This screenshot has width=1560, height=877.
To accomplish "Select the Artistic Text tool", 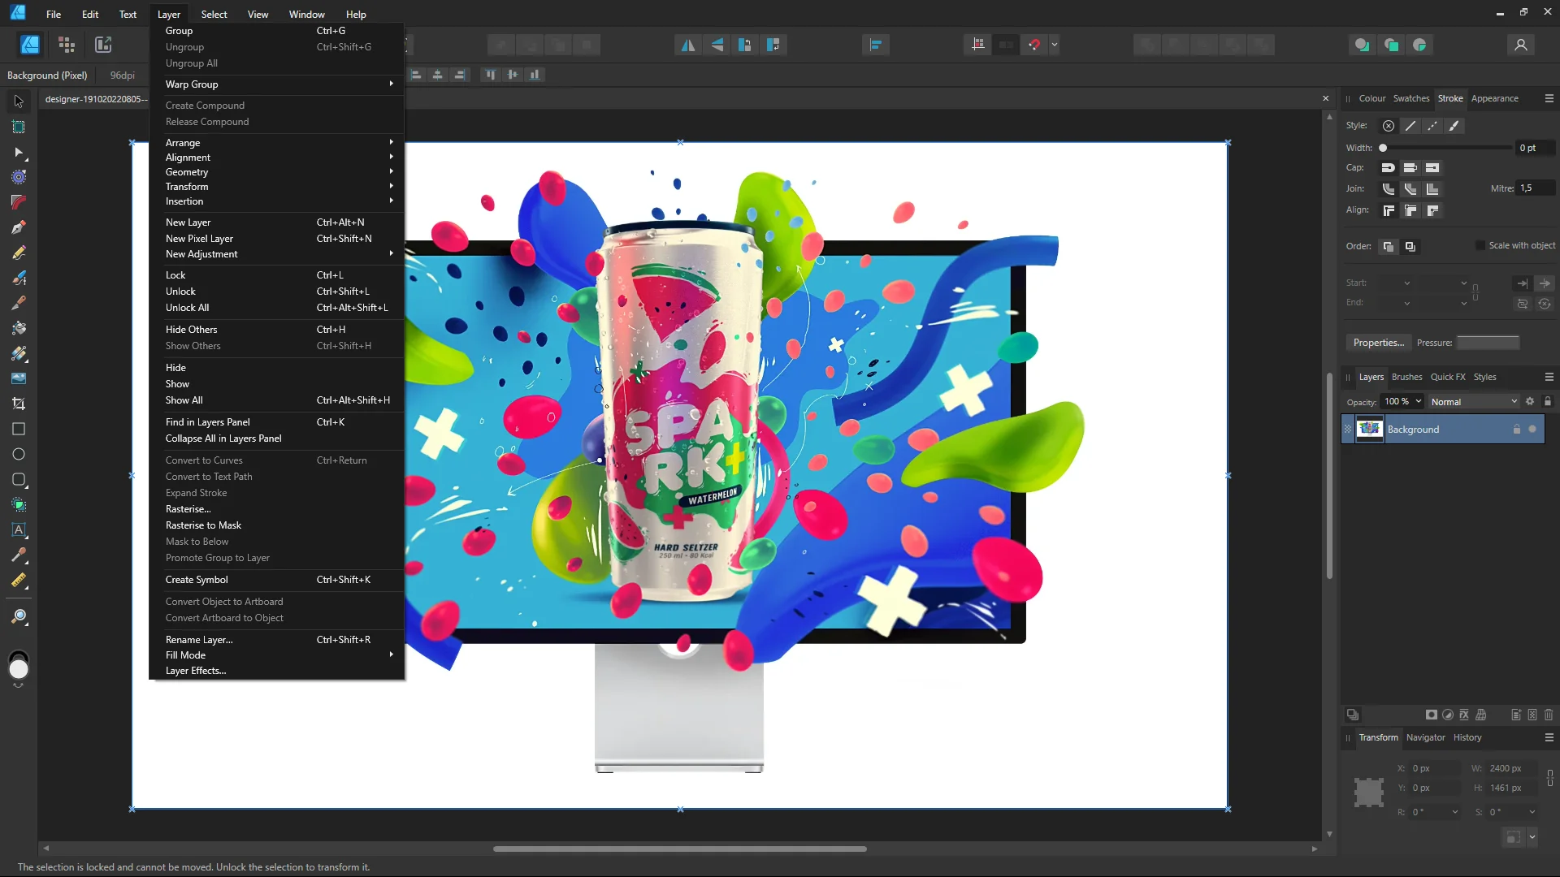I will click(19, 529).
